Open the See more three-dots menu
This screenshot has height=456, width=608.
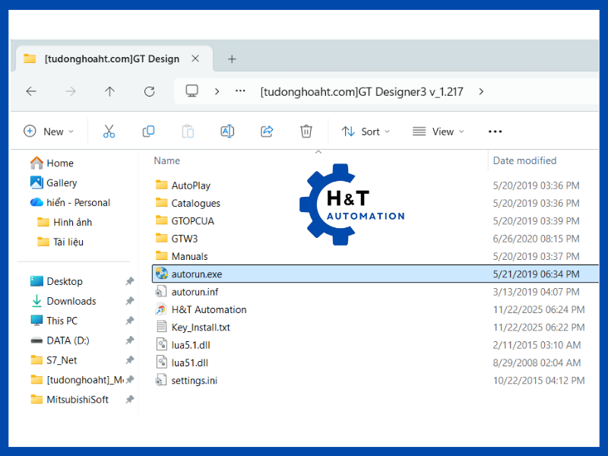pyautogui.click(x=495, y=131)
